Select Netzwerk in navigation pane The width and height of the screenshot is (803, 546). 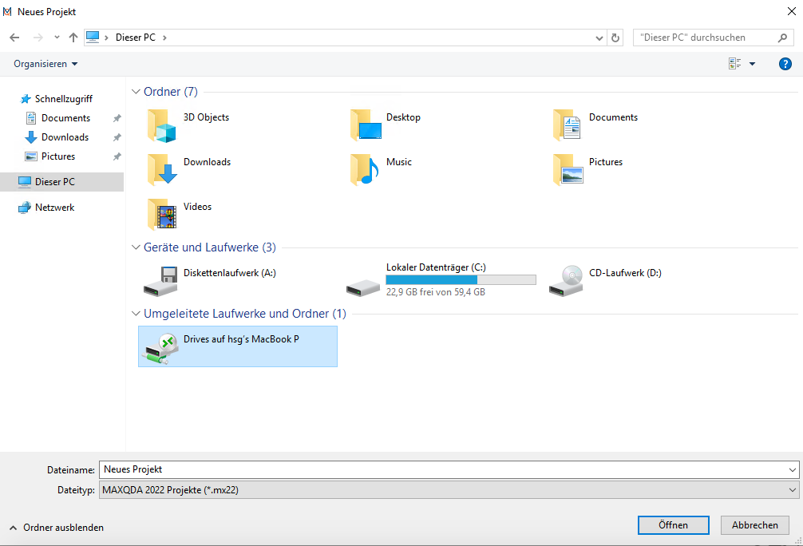pyautogui.click(x=54, y=208)
